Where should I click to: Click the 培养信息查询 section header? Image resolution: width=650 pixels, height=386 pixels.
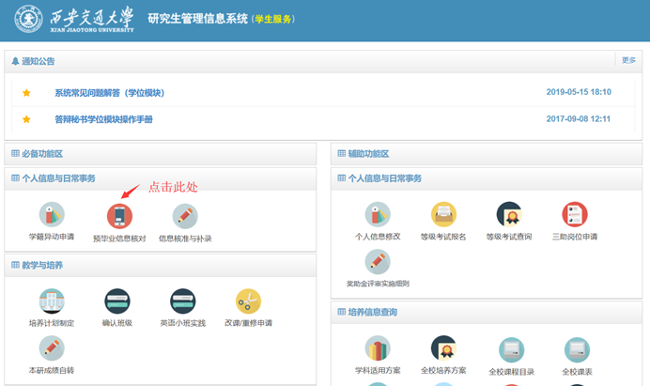click(372, 312)
